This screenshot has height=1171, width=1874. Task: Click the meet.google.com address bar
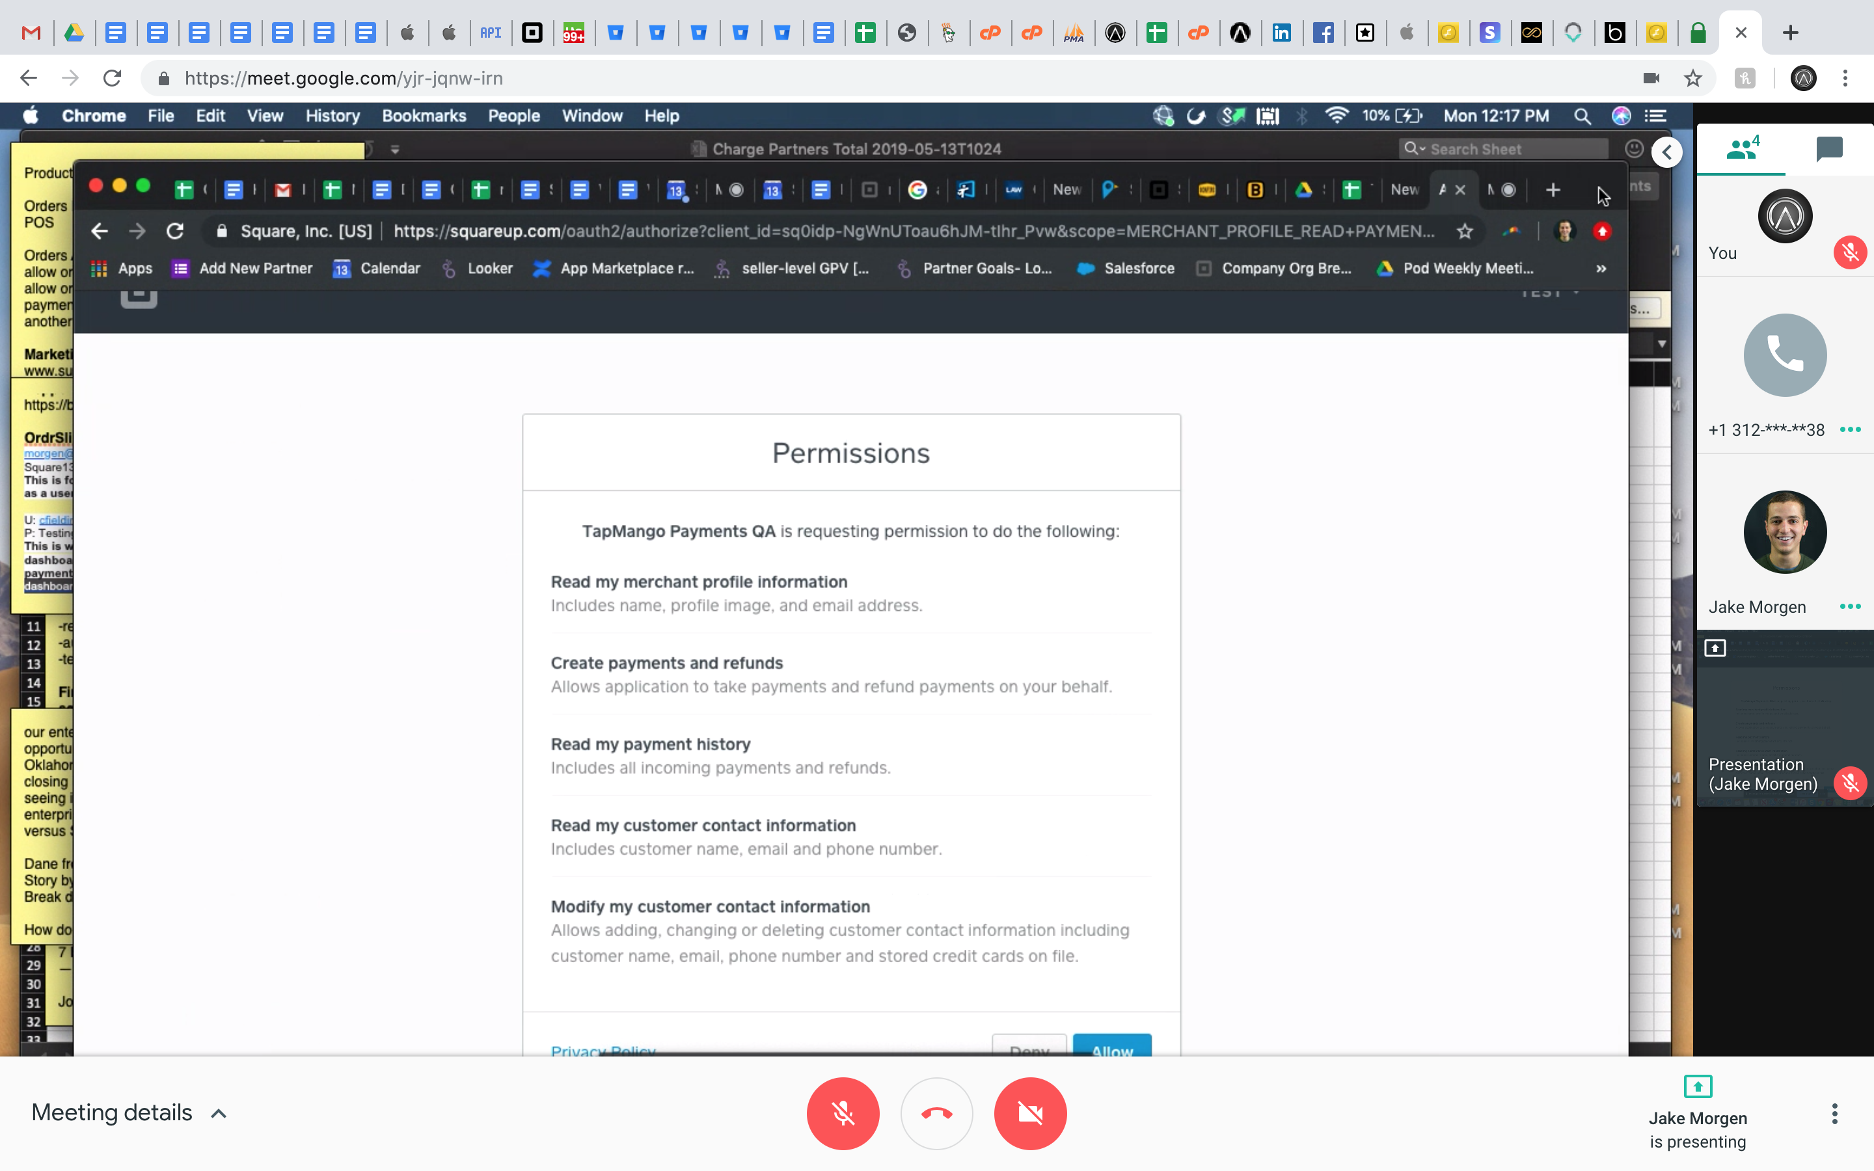(891, 78)
